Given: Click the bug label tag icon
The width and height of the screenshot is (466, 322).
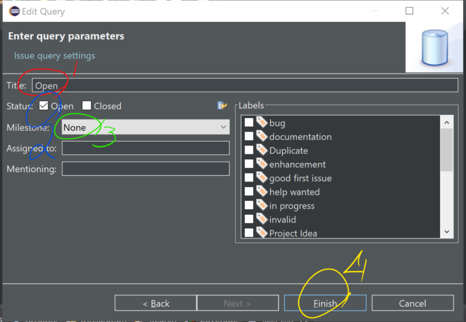Looking at the screenshot, I should (262, 122).
